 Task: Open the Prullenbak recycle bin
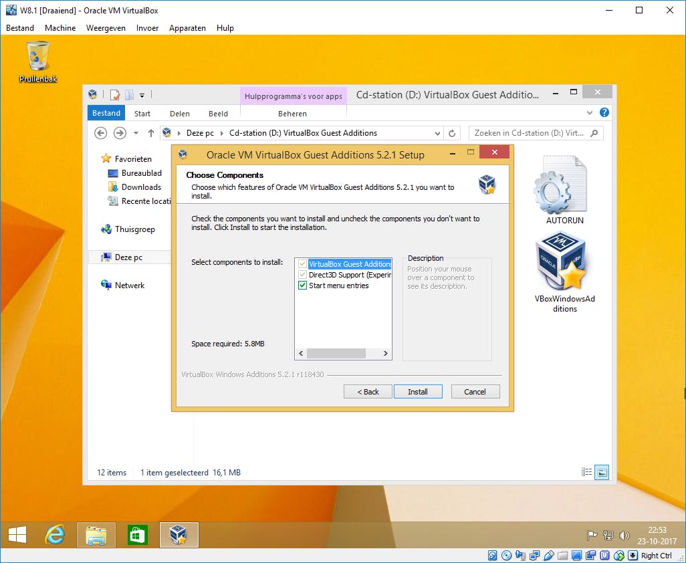[38, 62]
